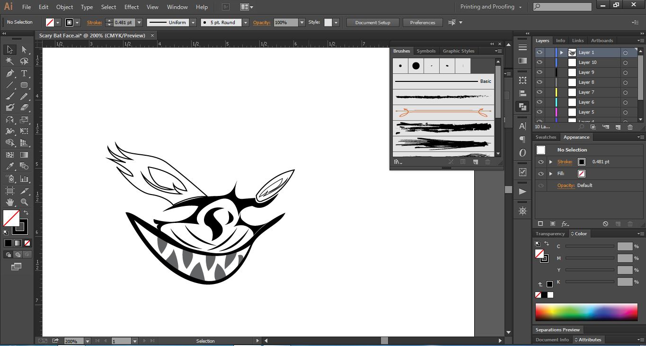Pick the Magic Wand tool
The width and height of the screenshot is (646, 346).
(x=10, y=62)
